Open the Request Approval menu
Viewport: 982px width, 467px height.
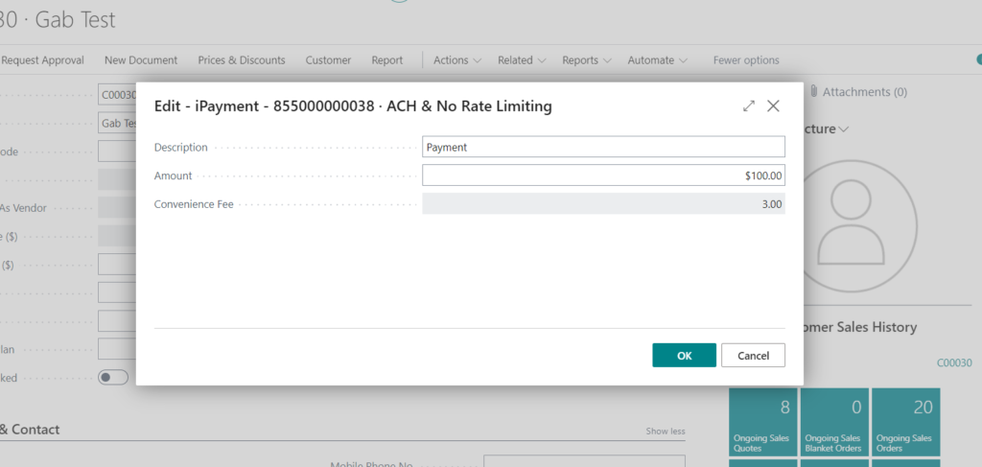point(42,60)
